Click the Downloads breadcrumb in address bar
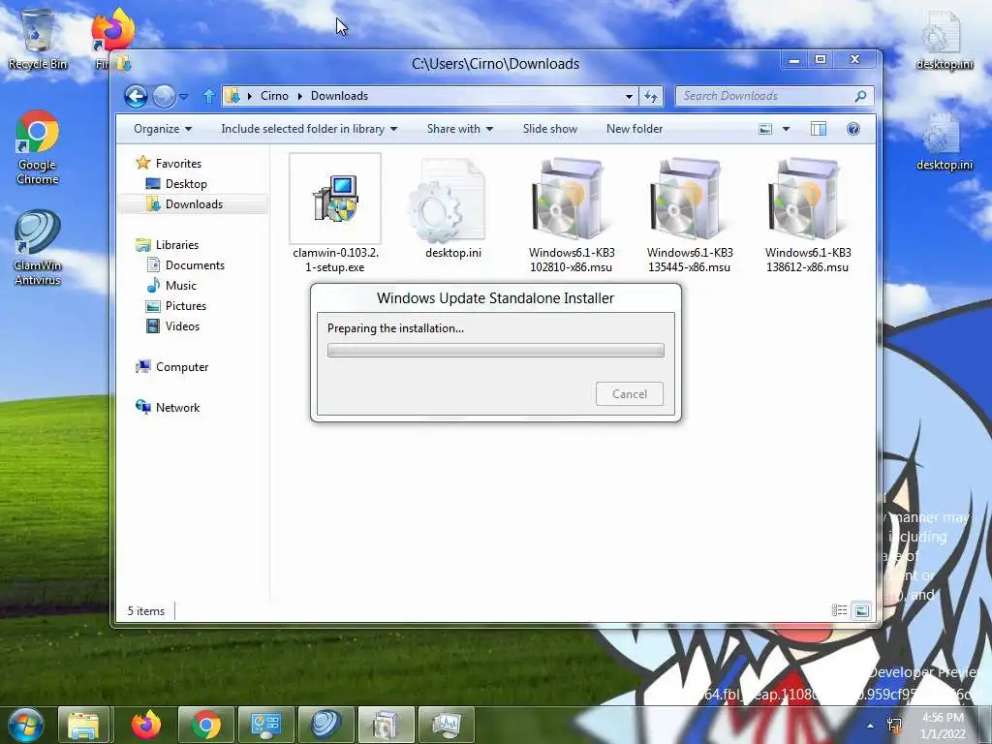992x744 pixels. [x=339, y=96]
